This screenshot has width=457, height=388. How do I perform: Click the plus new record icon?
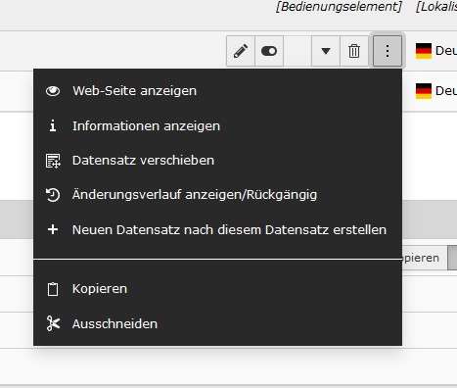[x=53, y=229]
